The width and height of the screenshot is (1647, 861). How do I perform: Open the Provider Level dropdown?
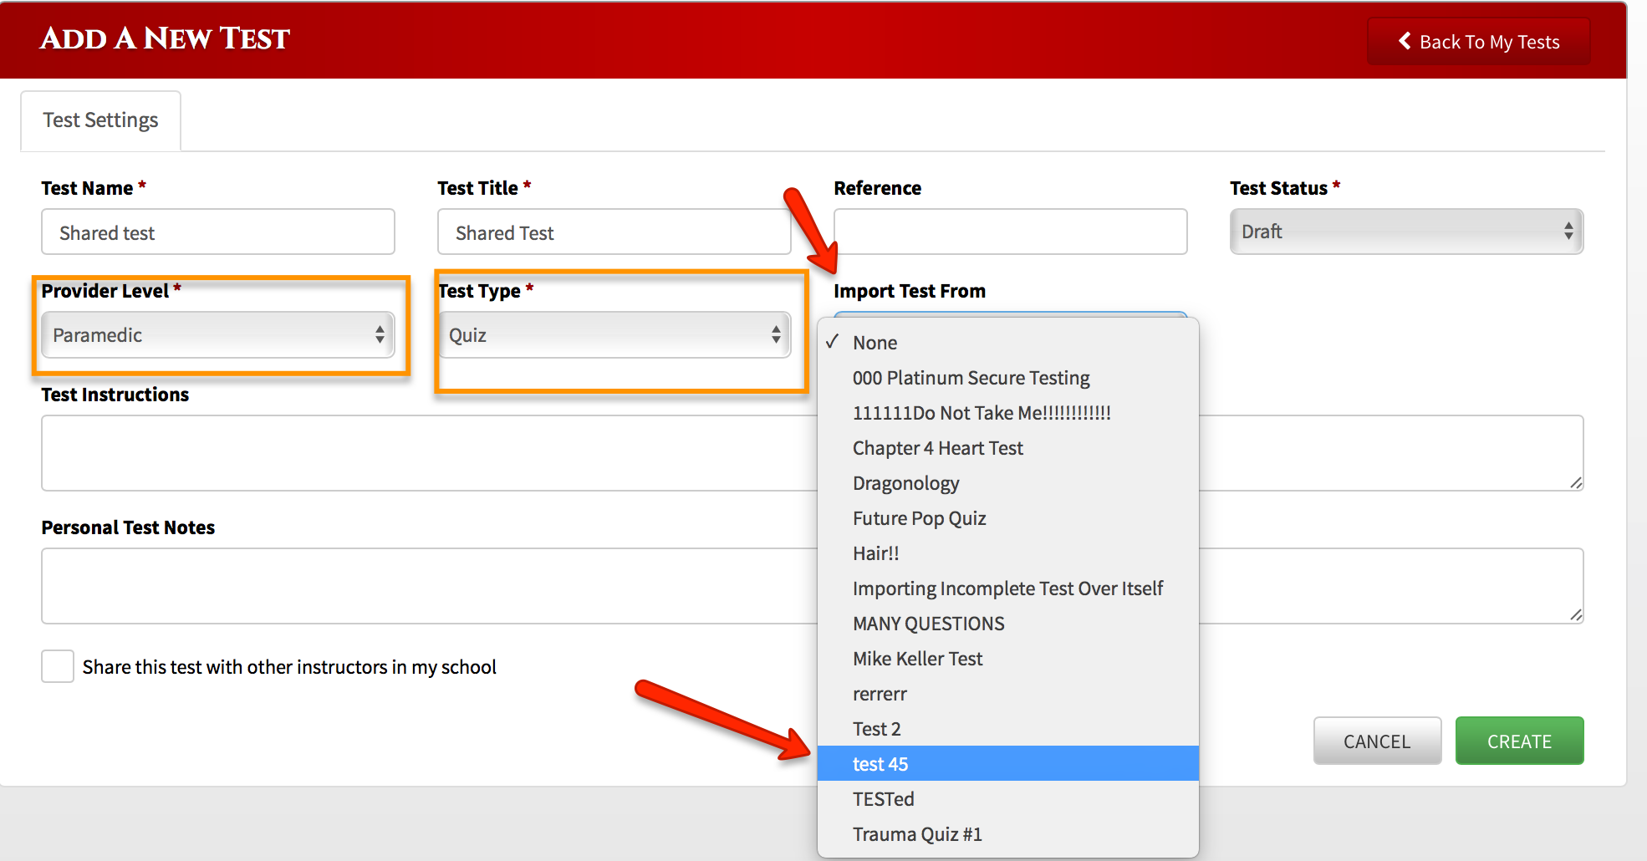[x=218, y=335]
